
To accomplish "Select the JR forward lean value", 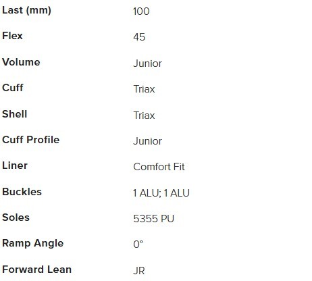I will pyautogui.click(x=139, y=271).
